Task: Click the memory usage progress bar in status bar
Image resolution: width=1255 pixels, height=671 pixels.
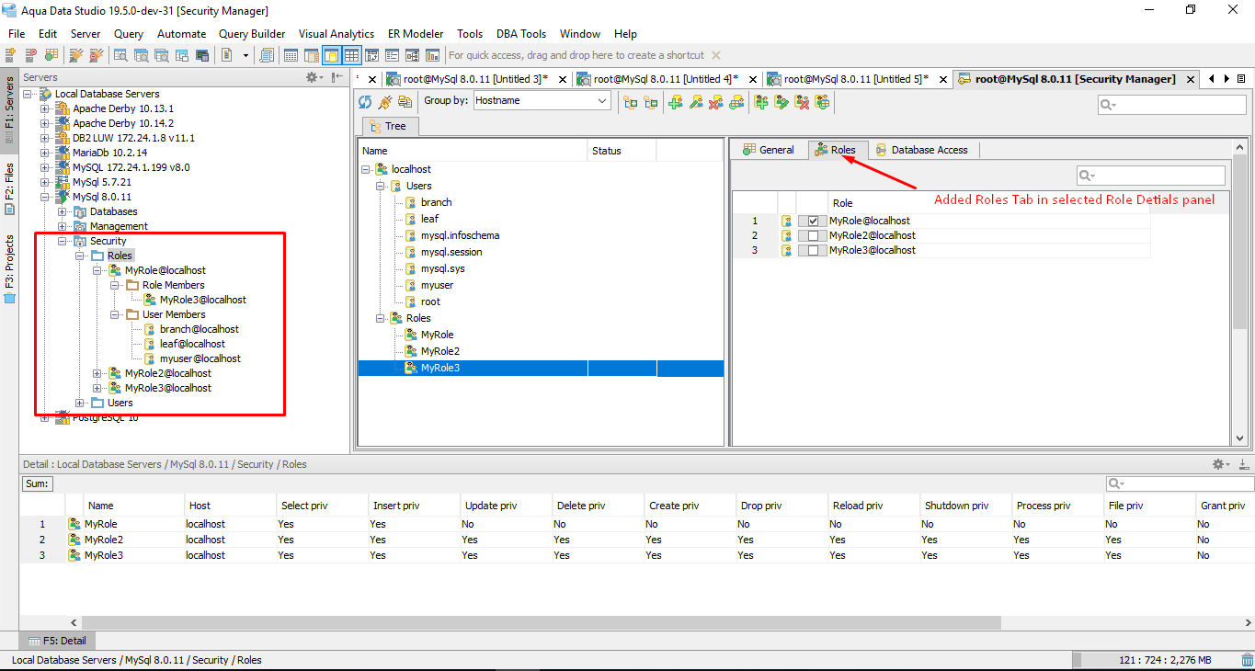Action: click(1155, 660)
